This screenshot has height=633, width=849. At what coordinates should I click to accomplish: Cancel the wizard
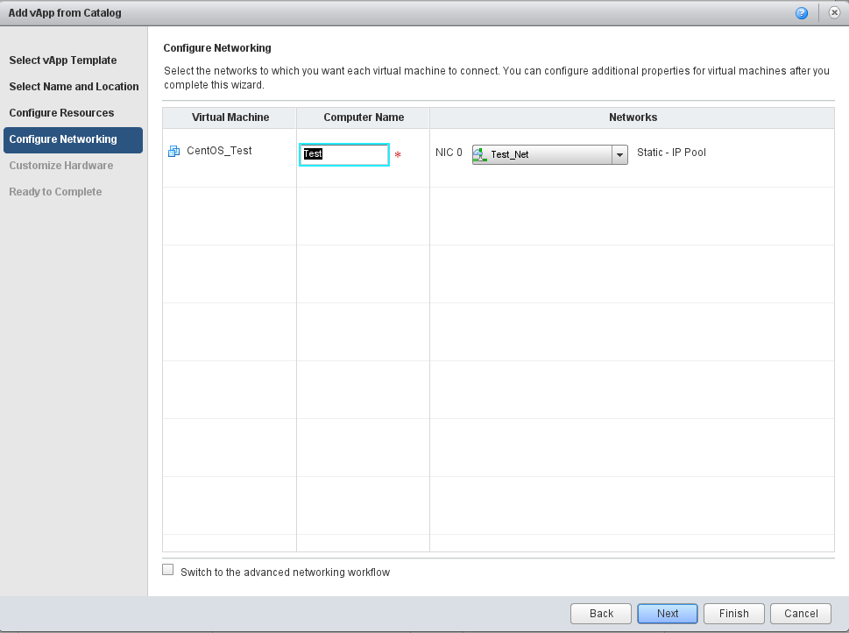[802, 614]
